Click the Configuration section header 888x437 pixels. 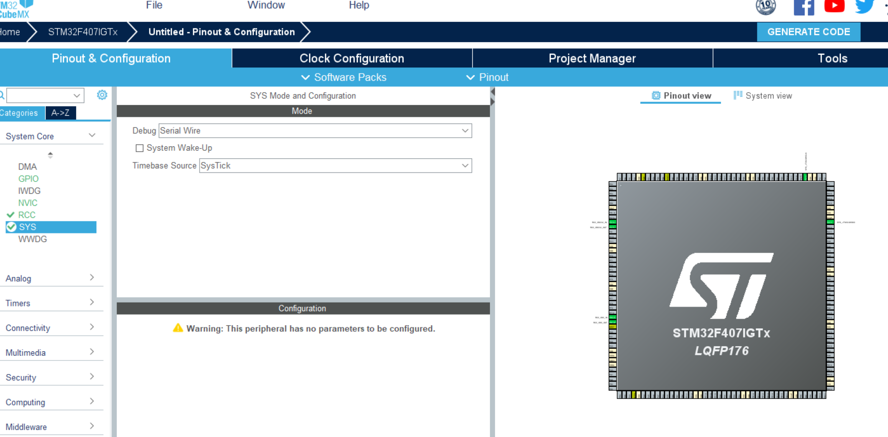[303, 309]
